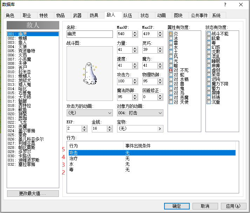Decrease the MaxHP value with its down arrow
This screenshot has width=250, height=213.
(135, 35)
